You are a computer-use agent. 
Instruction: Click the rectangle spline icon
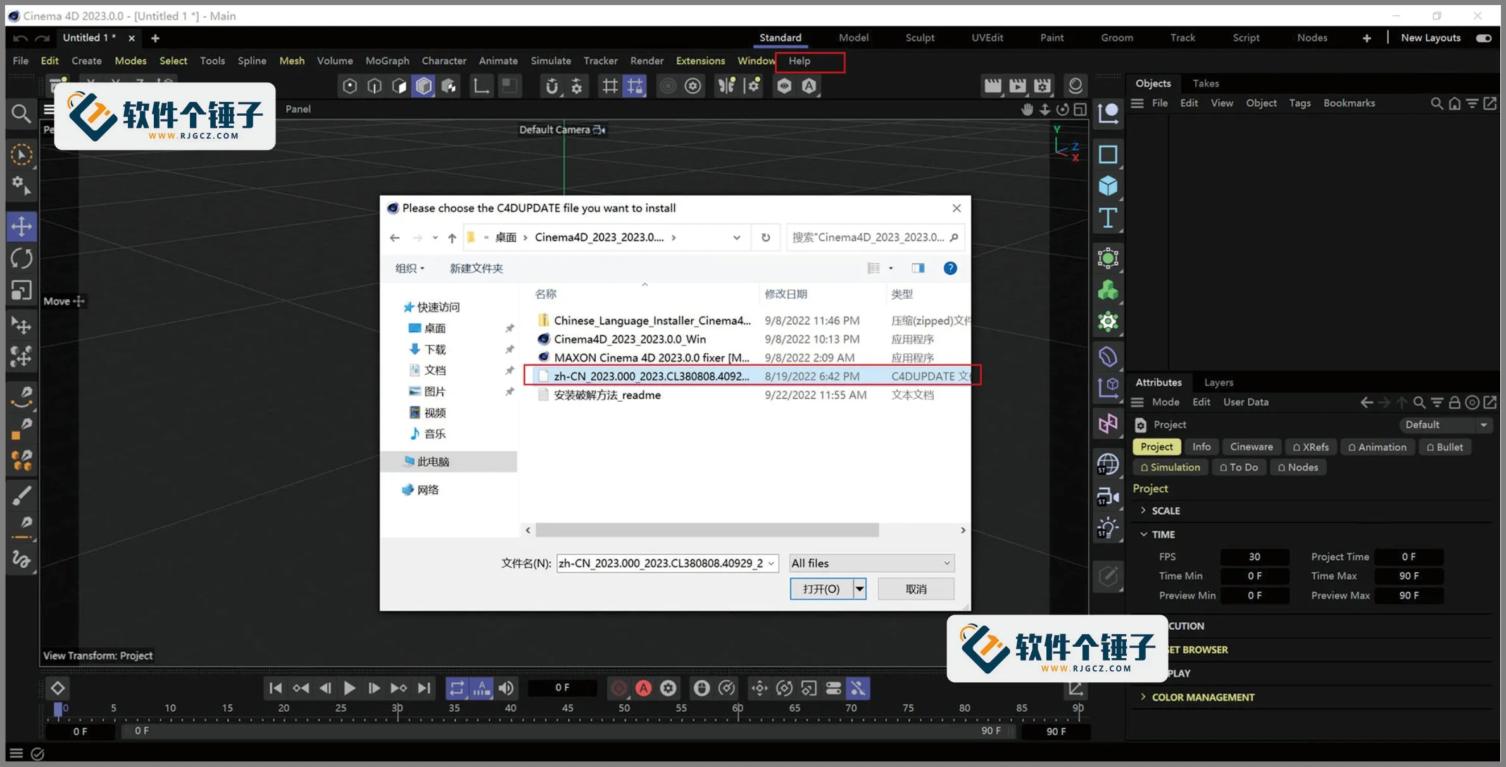(x=1107, y=154)
